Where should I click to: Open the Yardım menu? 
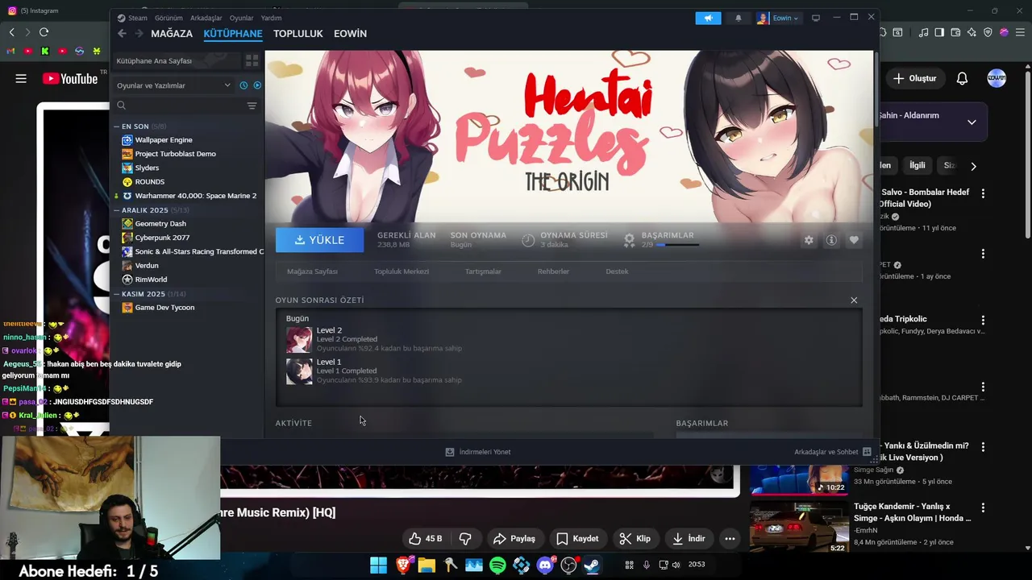tap(271, 18)
